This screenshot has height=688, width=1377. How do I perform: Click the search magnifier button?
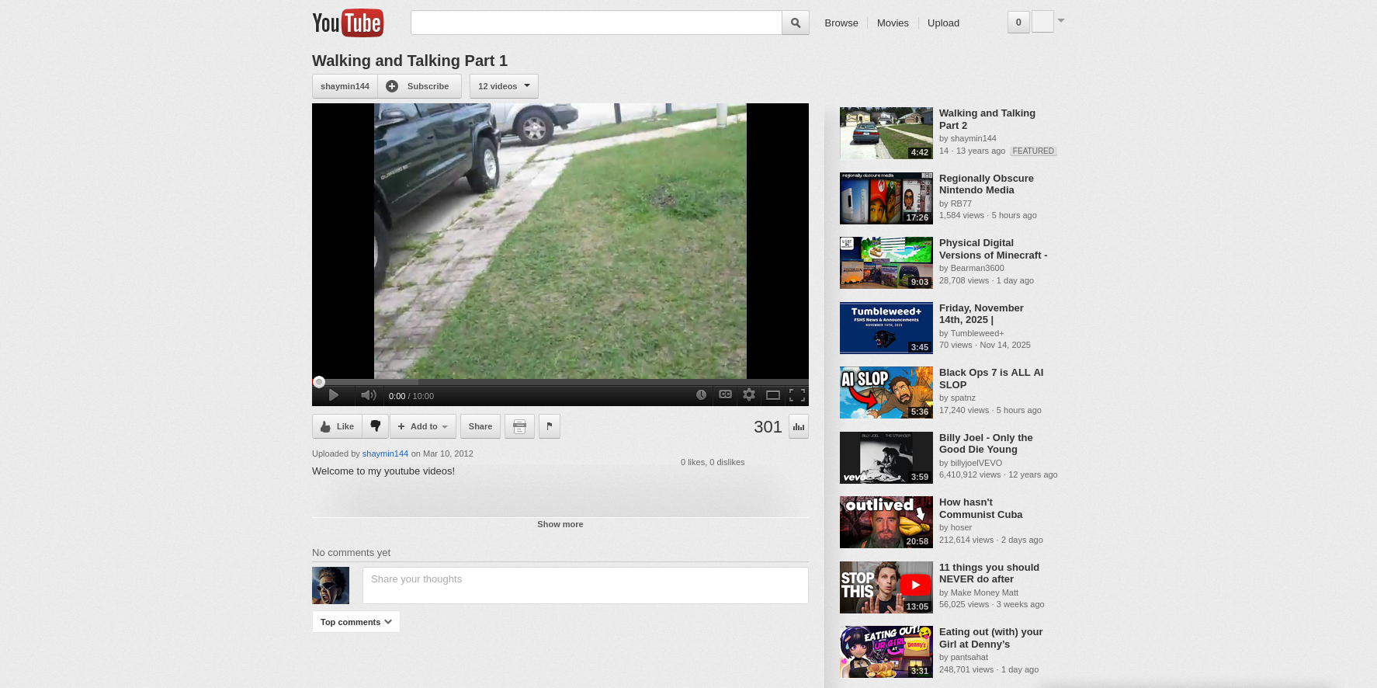[796, 23]
